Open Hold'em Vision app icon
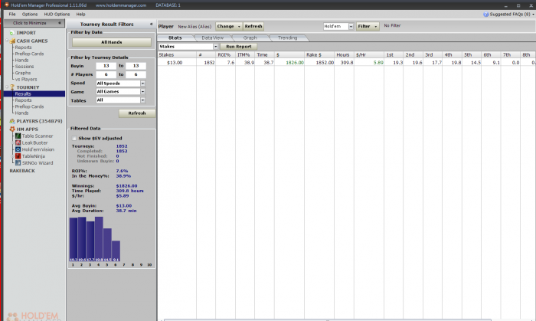This screenshot has height=321, width=536. coord(18,149)
